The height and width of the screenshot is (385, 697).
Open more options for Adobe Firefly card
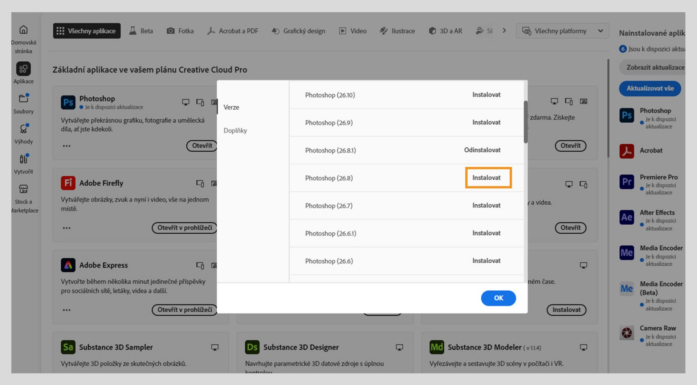67,228
